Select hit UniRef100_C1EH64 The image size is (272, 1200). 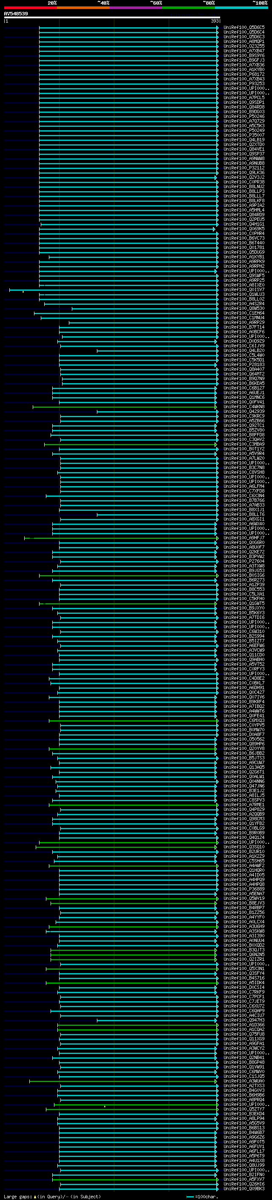(x=244, y=313)
